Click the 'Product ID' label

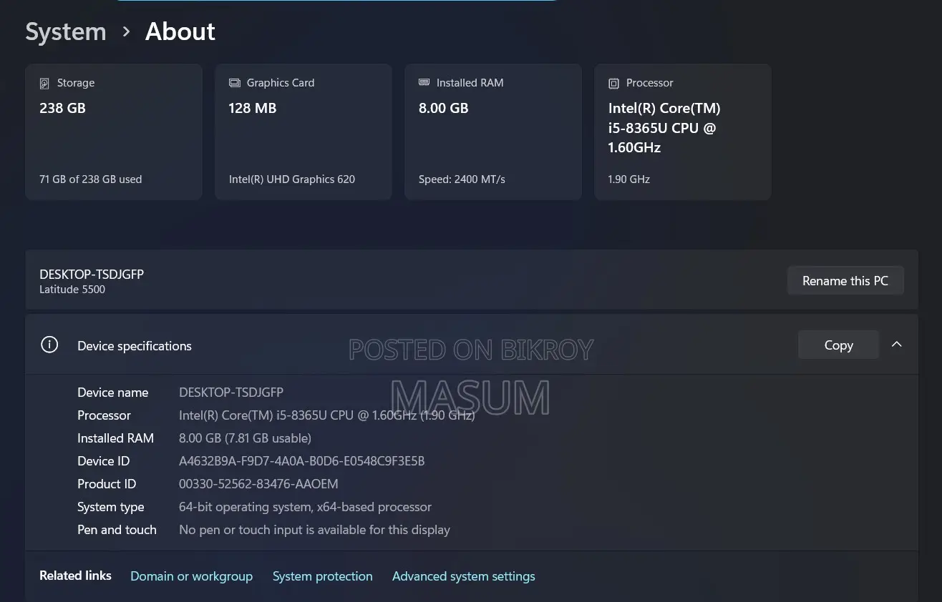click(107, 484)
